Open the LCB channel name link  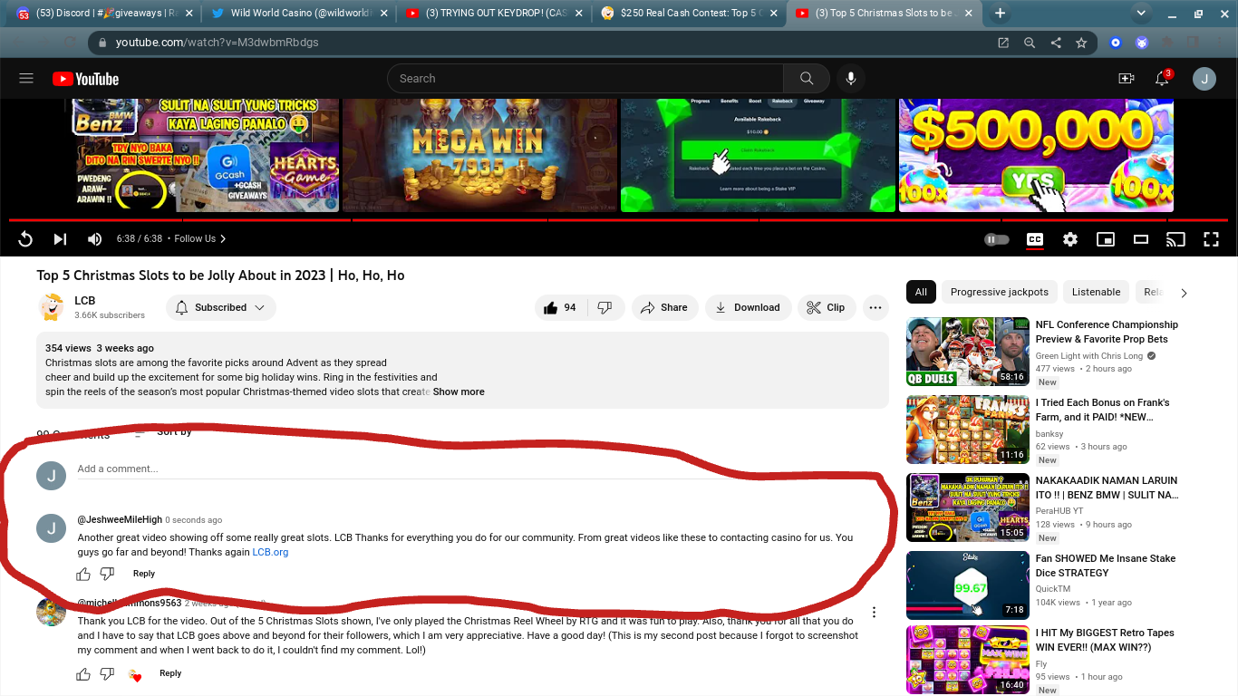coord(84,301)
